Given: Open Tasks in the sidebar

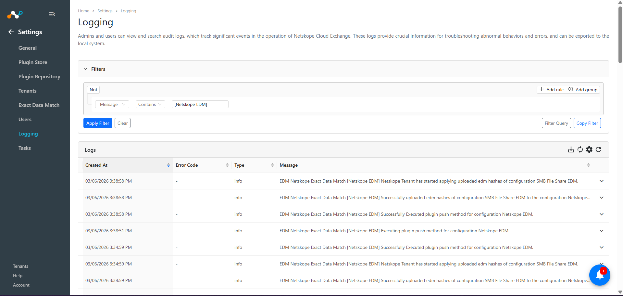Looking at the screenshot, I should 25,148.
